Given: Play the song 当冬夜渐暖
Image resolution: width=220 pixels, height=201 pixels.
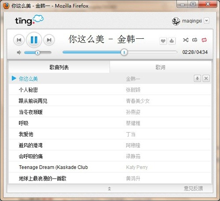Looking at the screenshot, I should (31, 112).
